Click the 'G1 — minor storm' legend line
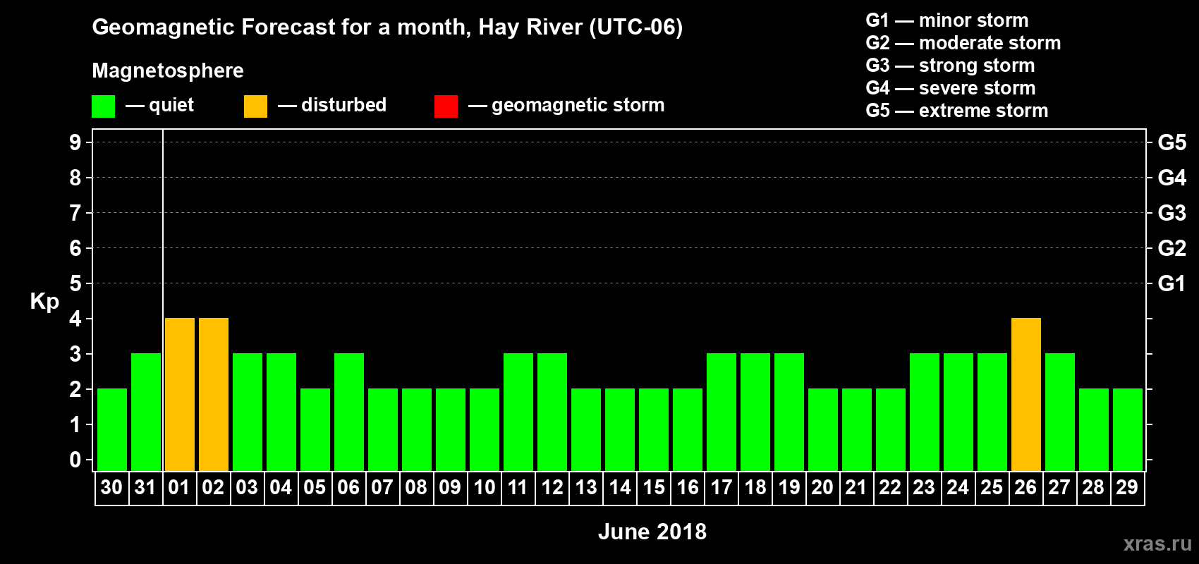Screen dimensions: 1199x564 click(947, 20)
